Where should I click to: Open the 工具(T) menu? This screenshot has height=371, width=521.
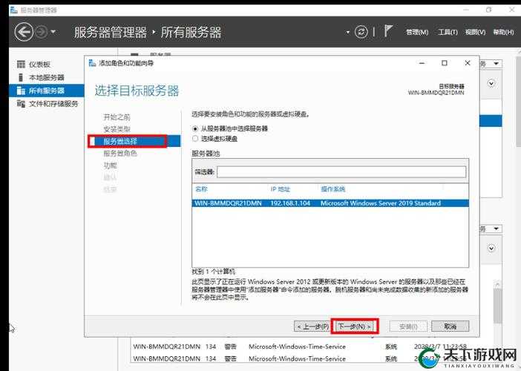pyautogui.click(x=448, y=32)
